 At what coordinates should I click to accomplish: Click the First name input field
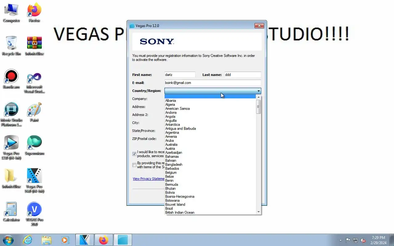coord(180,75)
